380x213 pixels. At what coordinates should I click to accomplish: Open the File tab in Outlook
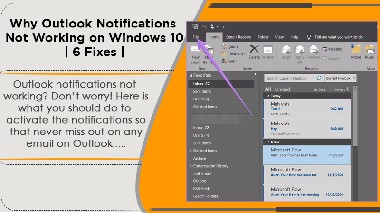[x=196, y=37]
